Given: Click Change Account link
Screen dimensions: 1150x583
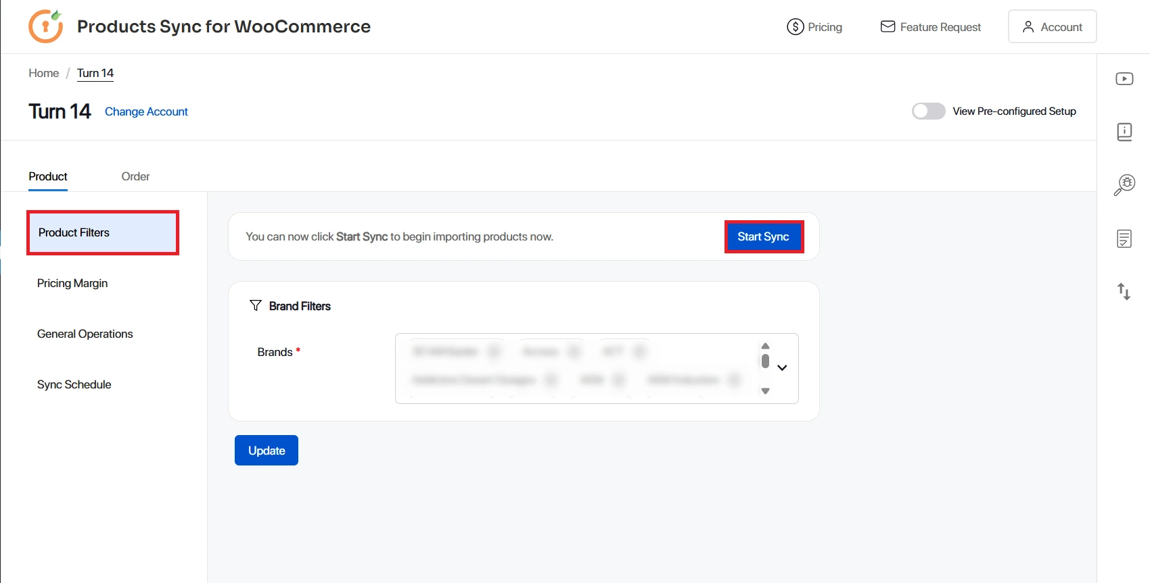Looking at the screenshot, I should pyautogui.click(x=146, y=111).
